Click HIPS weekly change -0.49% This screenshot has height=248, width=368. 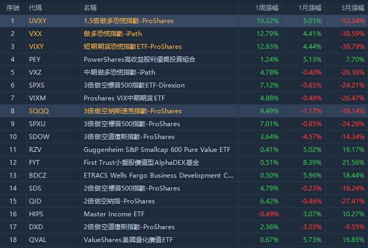(x=268, y=214)
